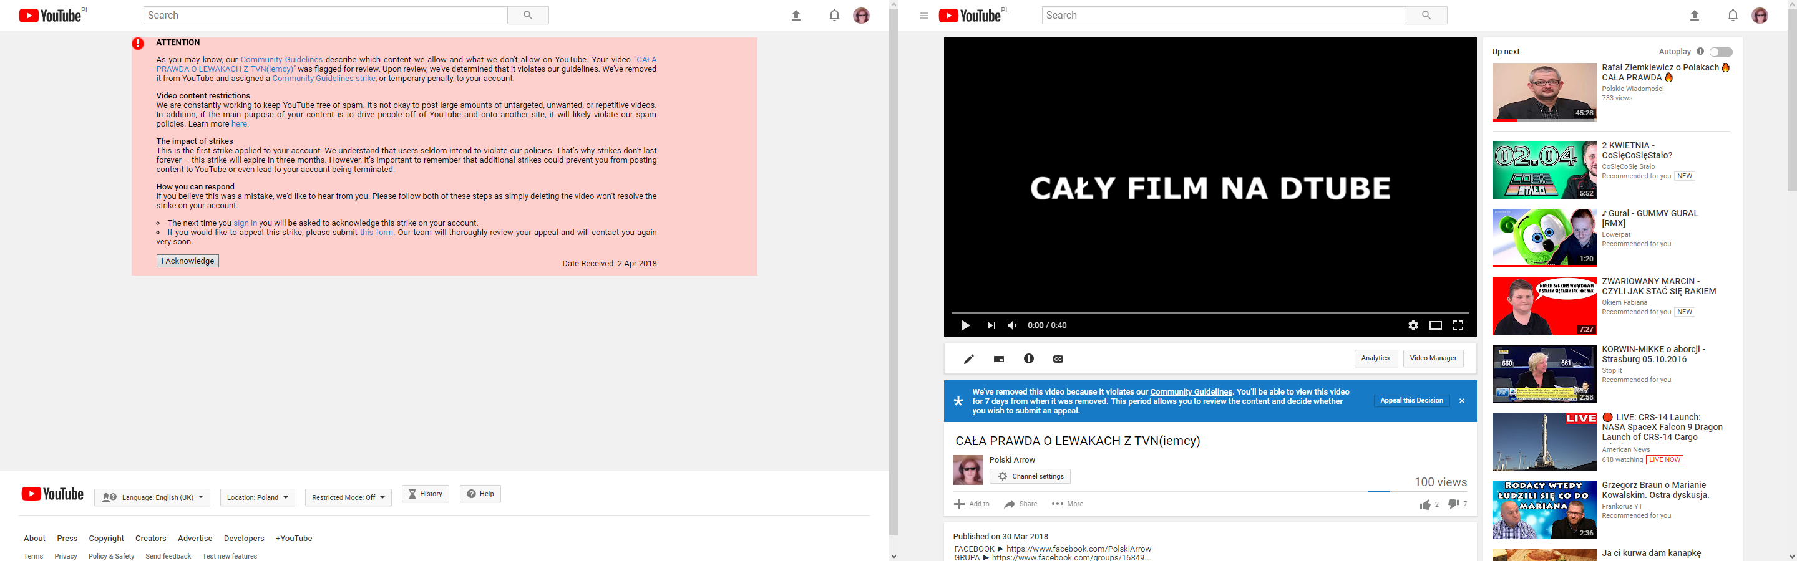
Task: Open hamburger guide menu in right window
Action: click(x=924, y=16)
